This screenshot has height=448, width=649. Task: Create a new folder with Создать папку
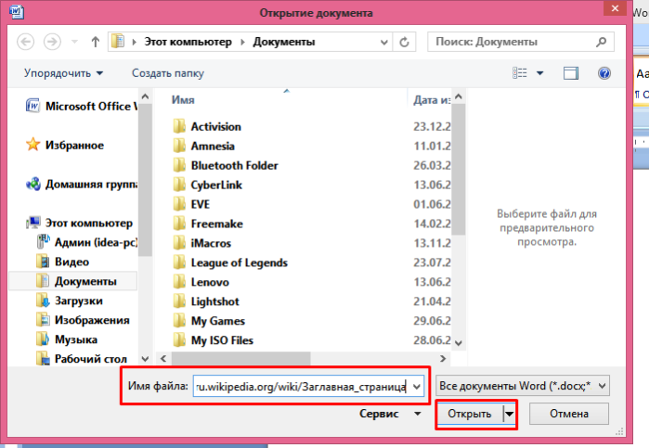(168, 73)
